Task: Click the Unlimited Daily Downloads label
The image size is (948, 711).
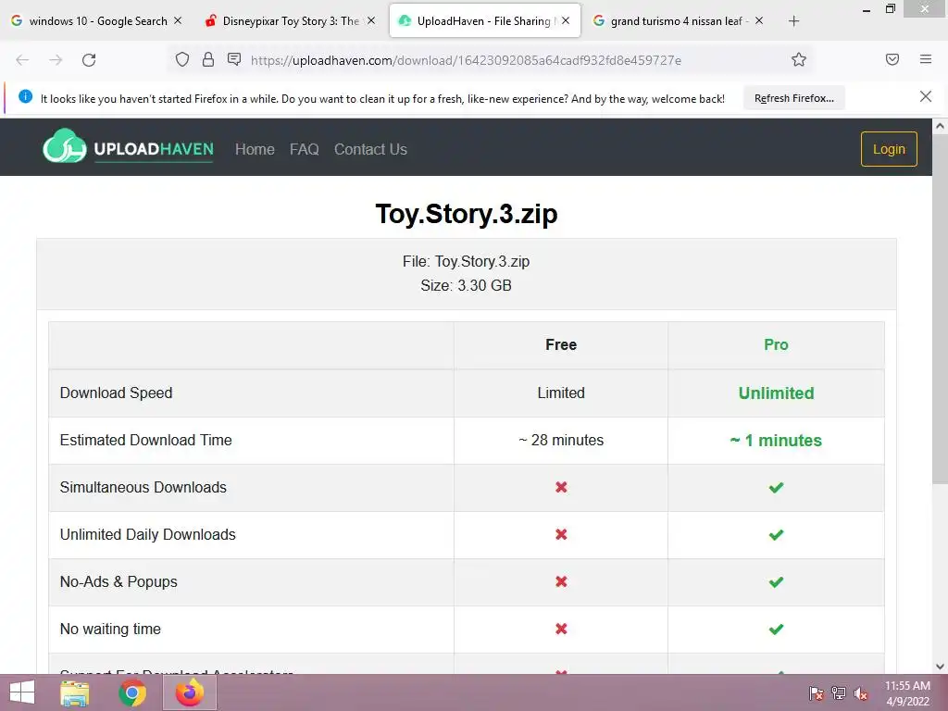Action: (x=147, y=534)
